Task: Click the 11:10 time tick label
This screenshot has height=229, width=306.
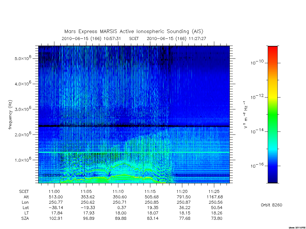Action: point(118,191)
